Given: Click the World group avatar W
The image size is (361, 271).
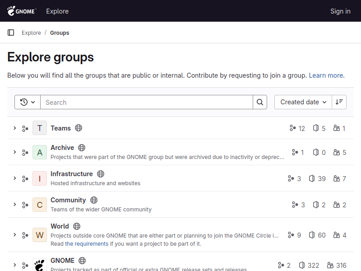Looking at the screenshot, I should tap(40, 235).
